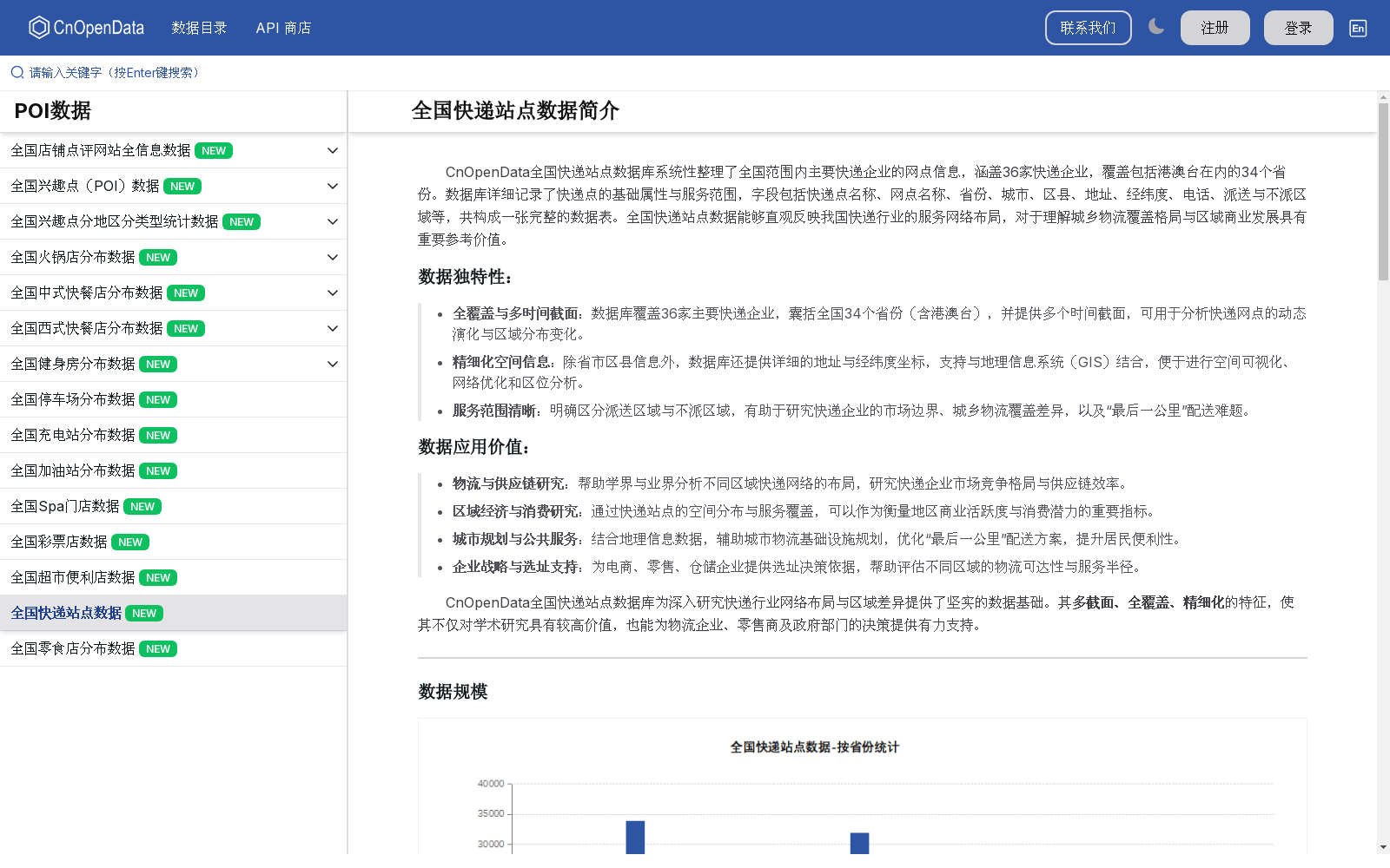Open the API 商店 menu
The image size is (1390, 868).
tap(284, 27)
